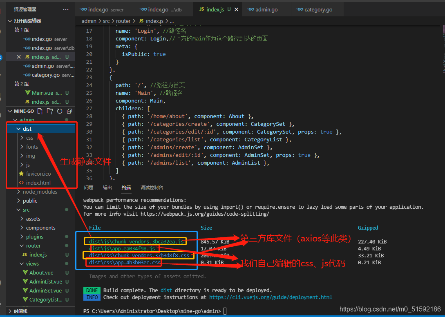The width and height of the screenshot is (445, 317).
Task: Switch to the index.go server tab
Action: [x=105, y=9]
